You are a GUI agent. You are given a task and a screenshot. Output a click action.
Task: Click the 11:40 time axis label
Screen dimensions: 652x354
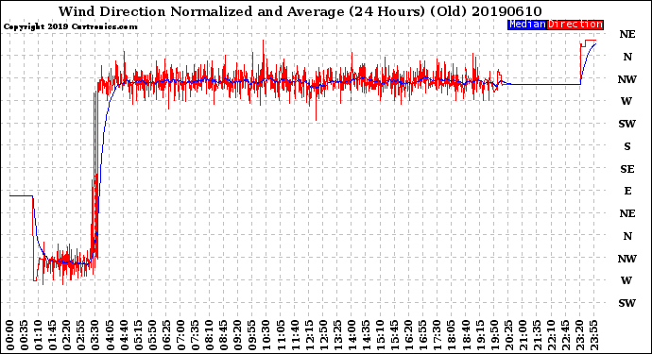(x=295, y=335)
